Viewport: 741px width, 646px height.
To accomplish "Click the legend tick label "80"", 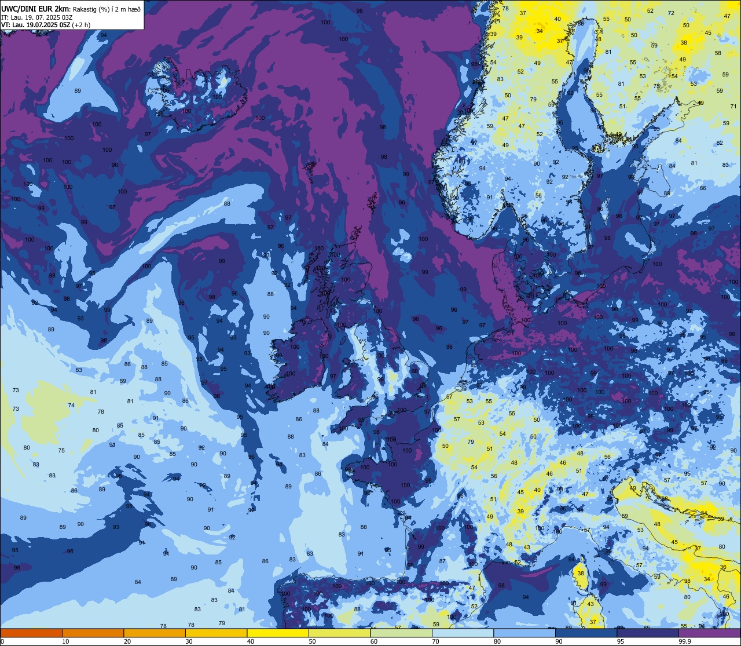I will [x=497, y=641].
